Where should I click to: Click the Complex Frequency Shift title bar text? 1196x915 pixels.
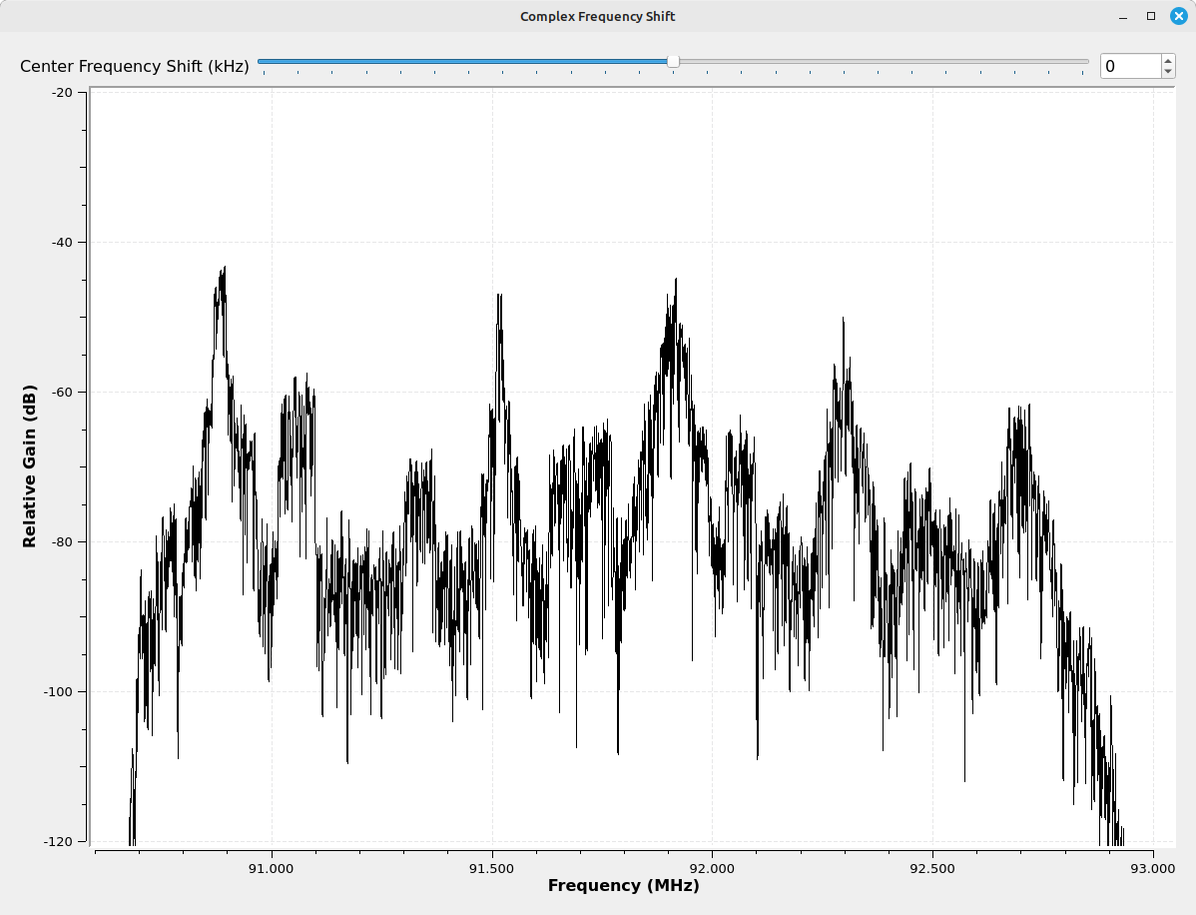point(597,16)
